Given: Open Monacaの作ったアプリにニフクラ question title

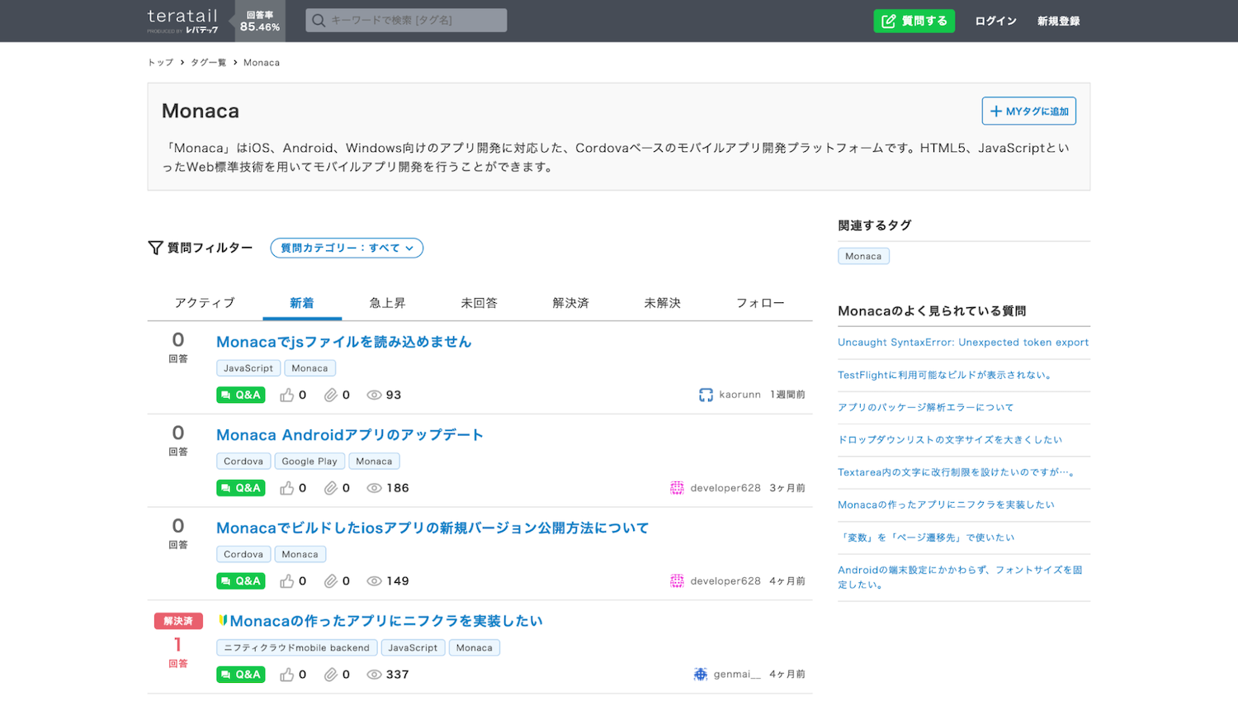Looking at the screenshot, I should coord(386,621).
